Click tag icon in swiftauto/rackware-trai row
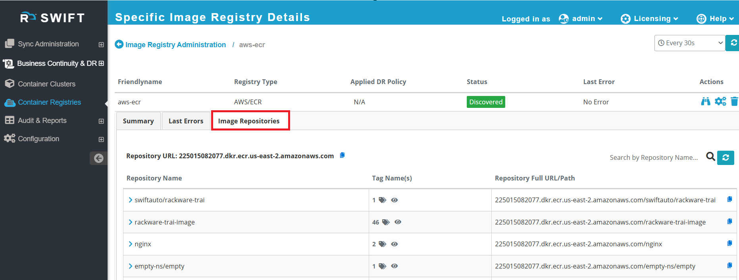This screenshot has width=739, height=280. click(382, 200)
